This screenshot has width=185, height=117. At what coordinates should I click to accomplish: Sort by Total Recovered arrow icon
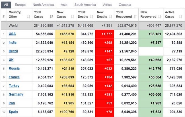[135, 17]
